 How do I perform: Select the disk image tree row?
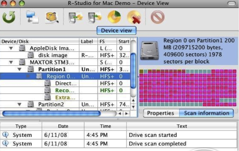coord(53,55)
